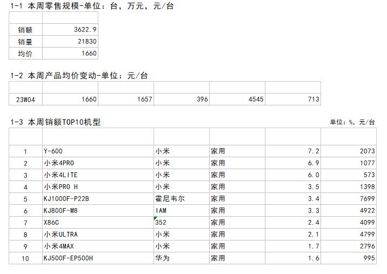Image resolution: width=387 pixels, height=274 pixels.
Task: Select model 小米PRO H cell
Action: click(98, 187)
